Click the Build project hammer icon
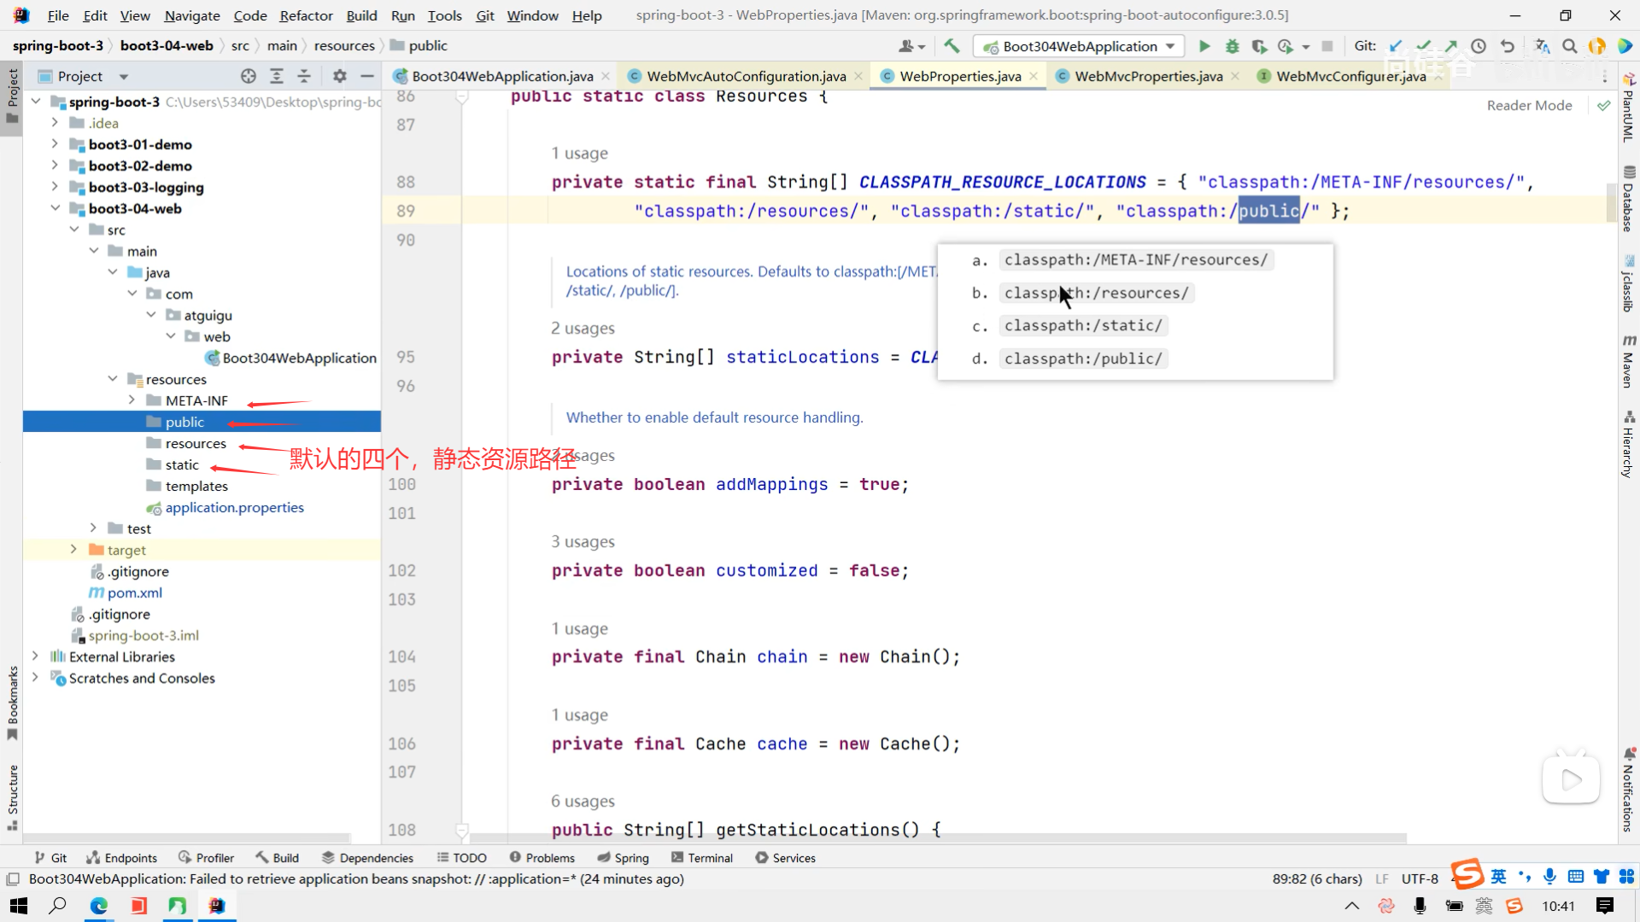 point(952,46)
